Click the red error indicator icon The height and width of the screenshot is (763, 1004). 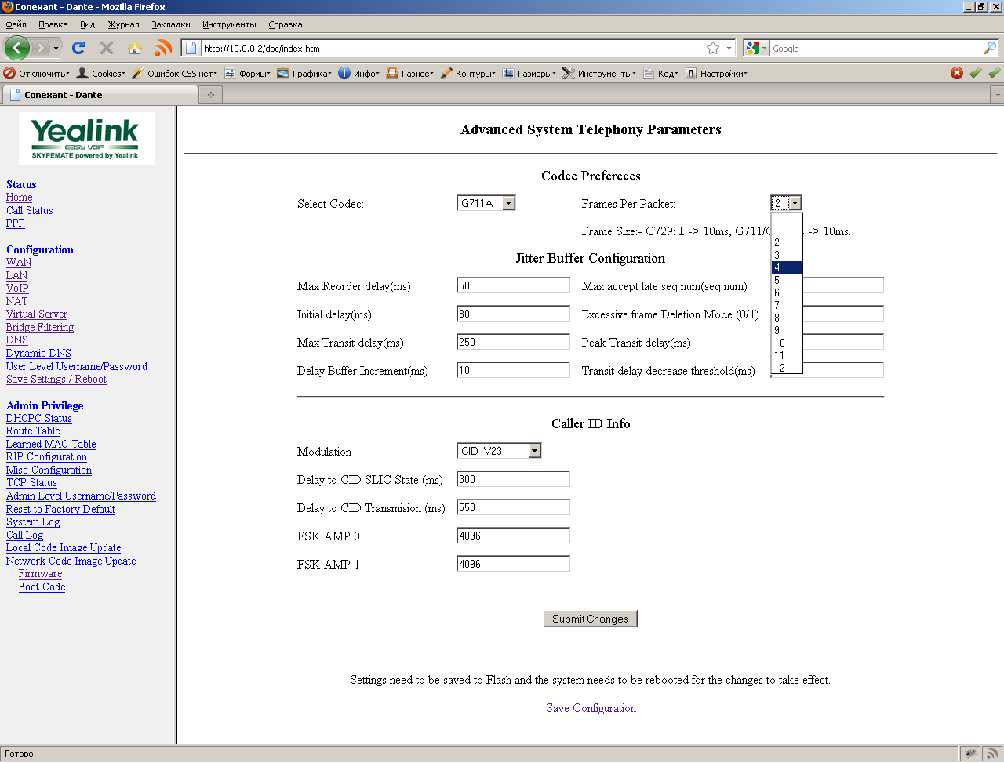[957, 73]
